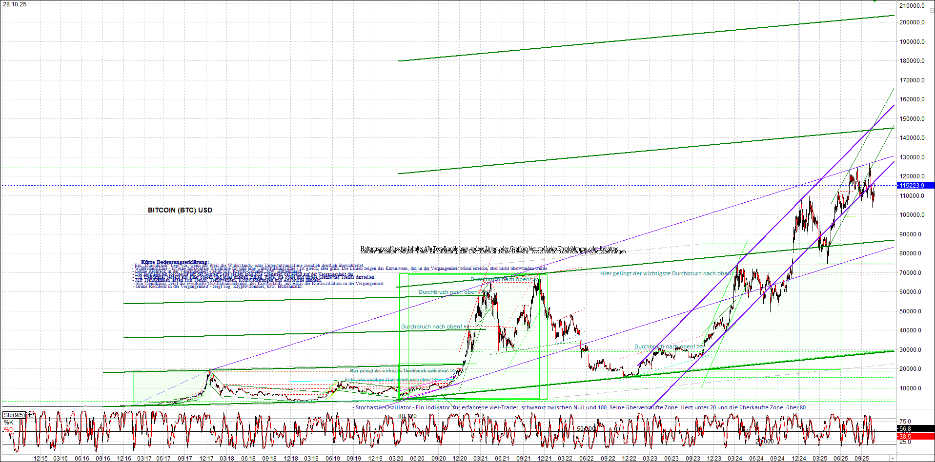Screen dimensions: 935x462
Task: Click the date stamp 28.10.25
Action: click(x=16, y=4)
